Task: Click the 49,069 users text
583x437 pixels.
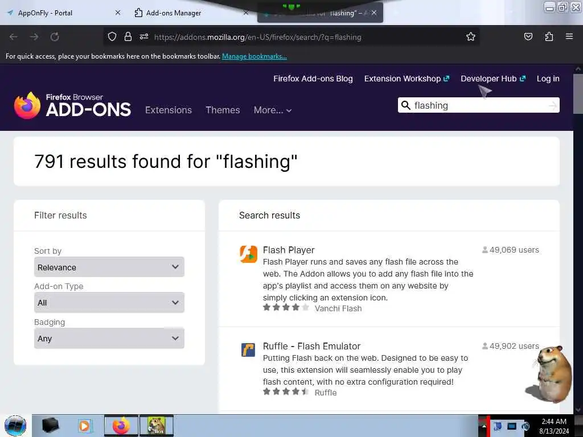Action: pos(514,250)
